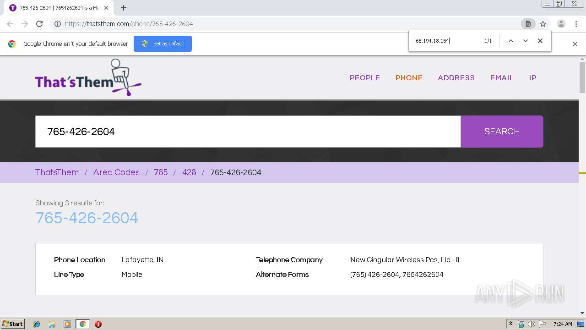Open the Windows Start menu

(13, 324)
